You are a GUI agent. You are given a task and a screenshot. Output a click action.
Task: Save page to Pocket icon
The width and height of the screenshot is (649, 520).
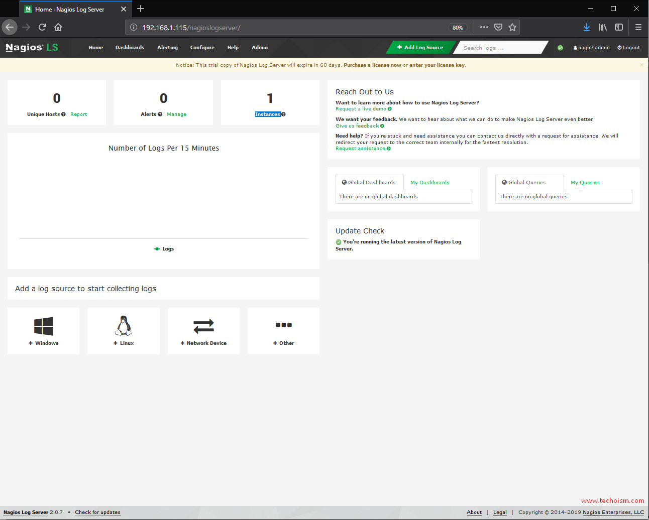[498, 27]
